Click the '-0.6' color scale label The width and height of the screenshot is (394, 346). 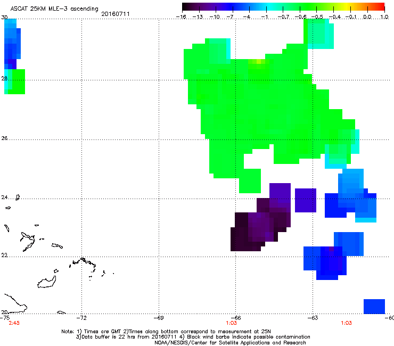300,17
